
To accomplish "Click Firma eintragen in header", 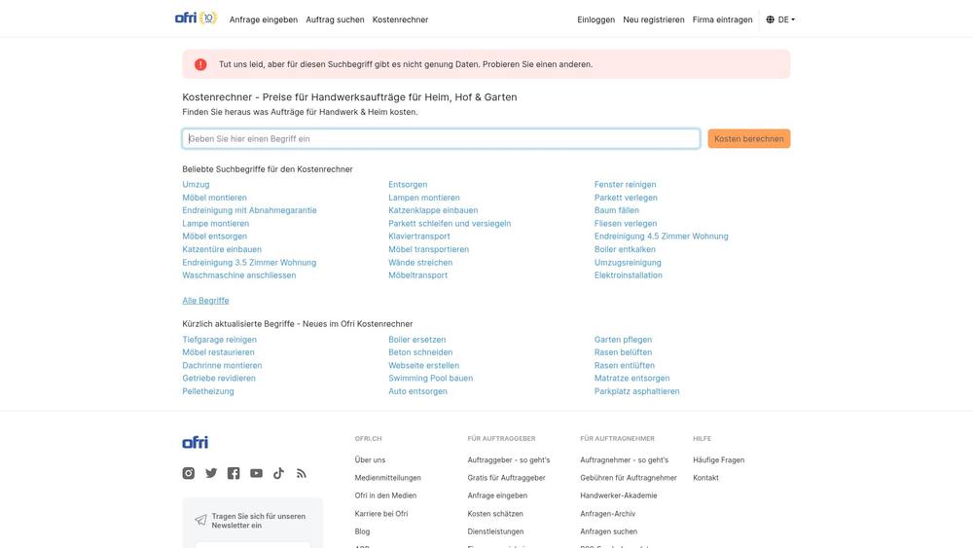I will [722, 19].
